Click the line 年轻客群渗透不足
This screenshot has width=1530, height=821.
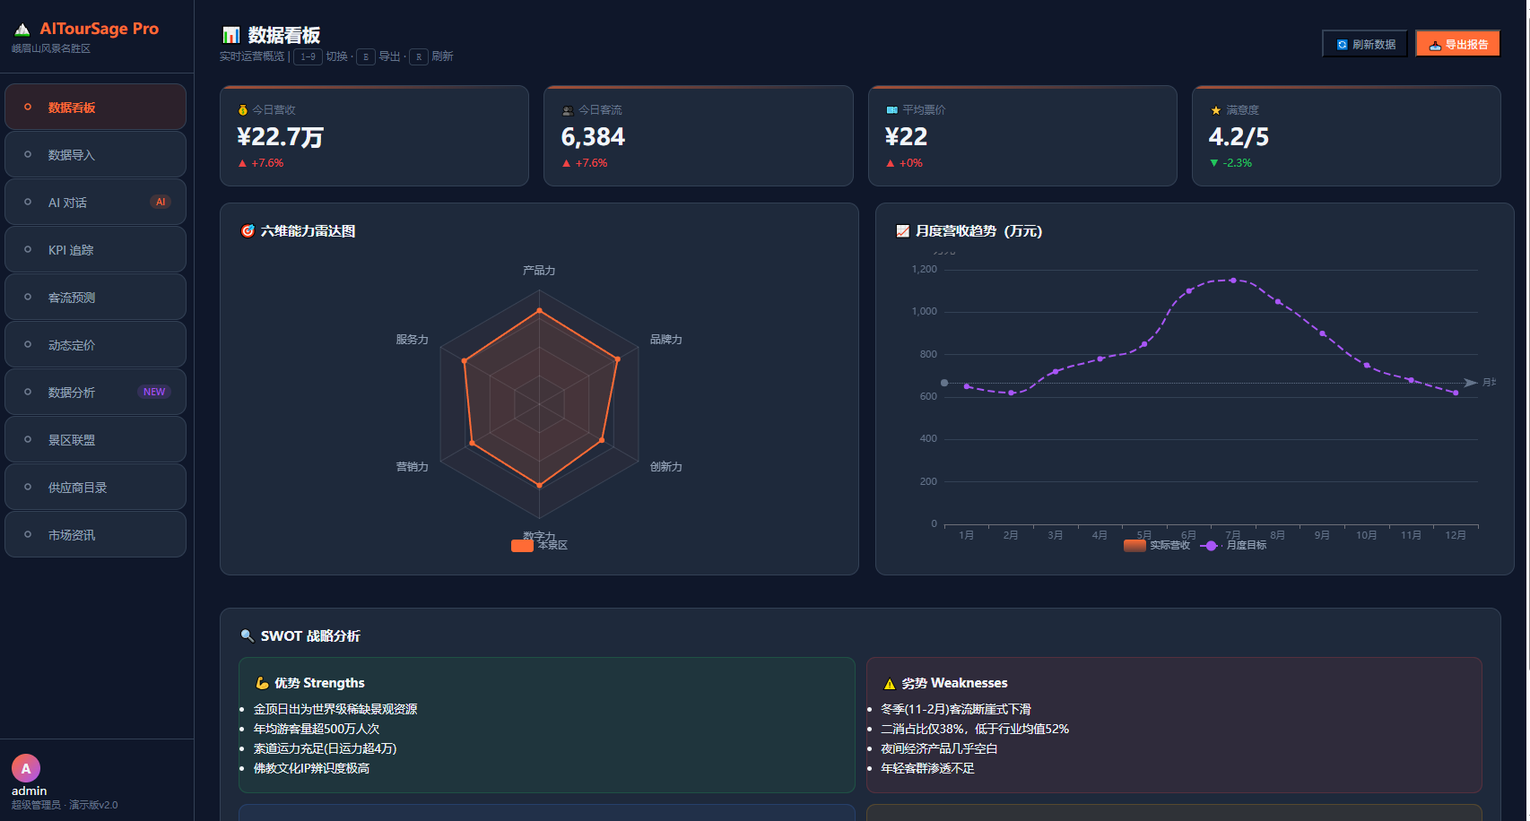coord(927,768)
